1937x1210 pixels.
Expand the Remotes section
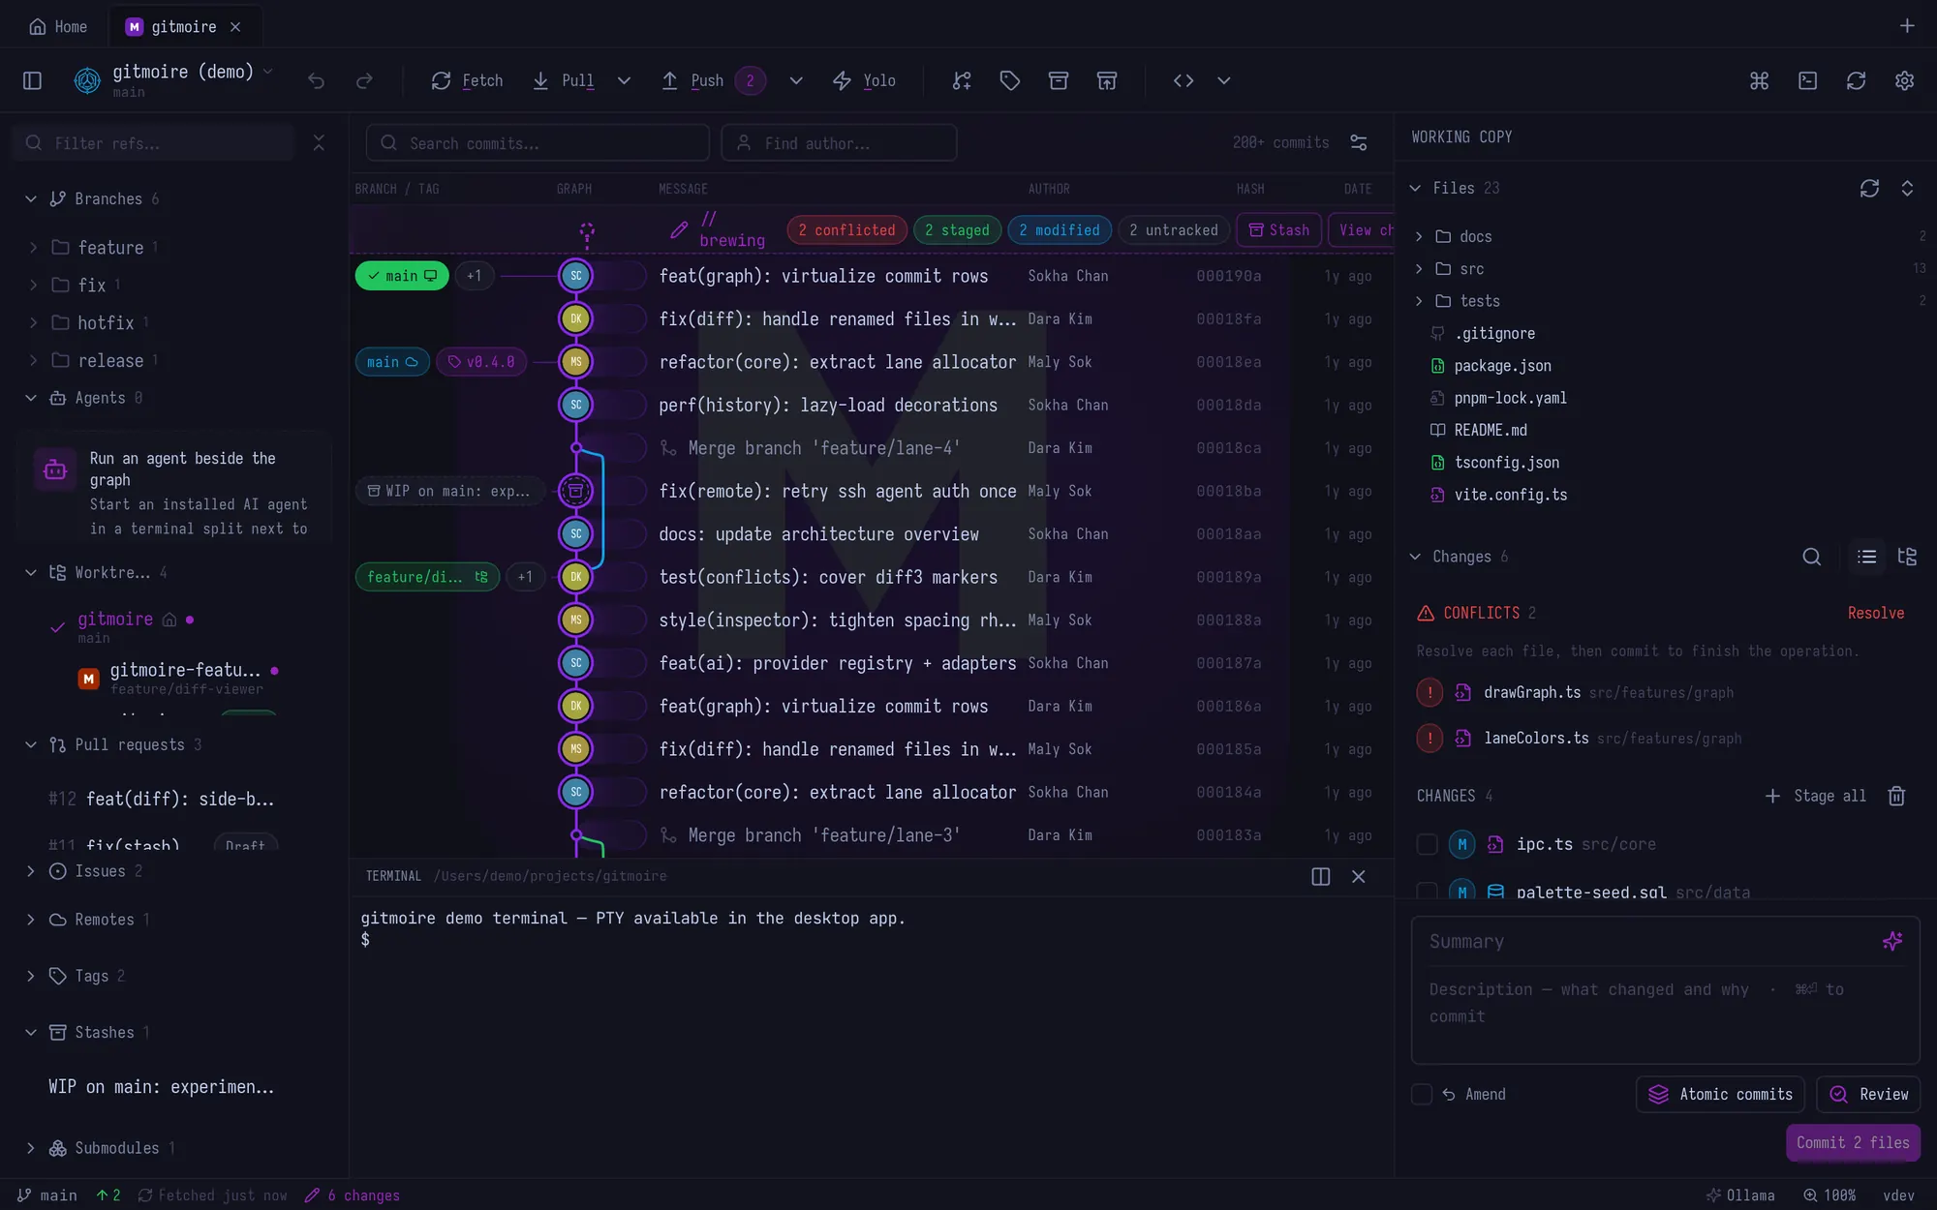(x=31, y=920)
